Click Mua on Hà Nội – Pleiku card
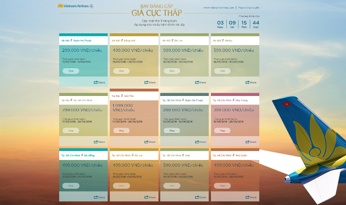This screenshot has height=205, width=346. 222,71
